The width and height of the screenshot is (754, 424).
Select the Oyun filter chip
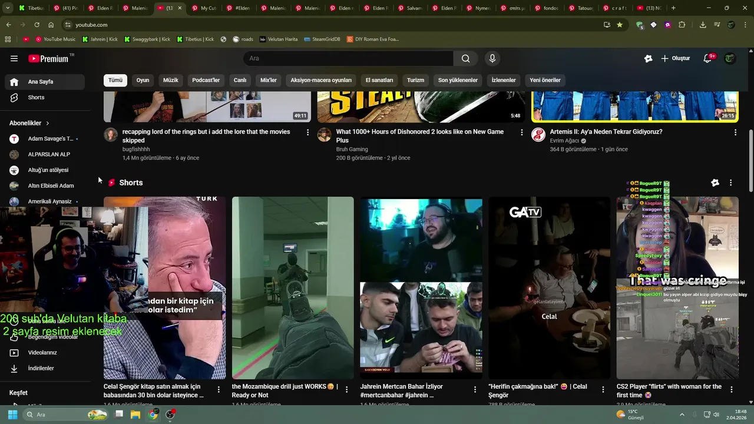pos(143,80)
